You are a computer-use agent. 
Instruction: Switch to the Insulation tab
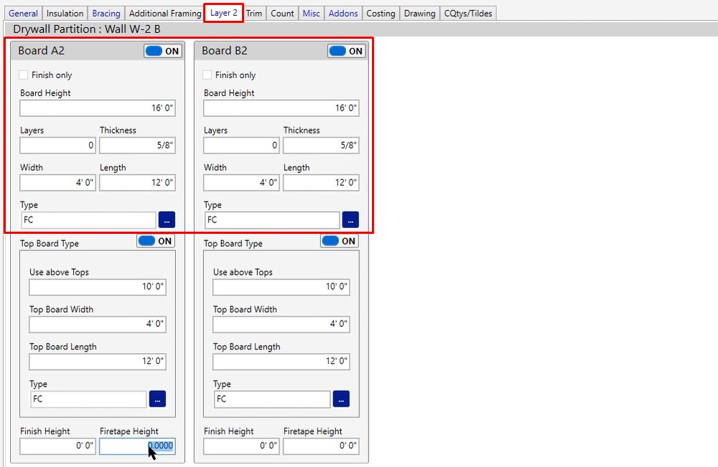65,13
